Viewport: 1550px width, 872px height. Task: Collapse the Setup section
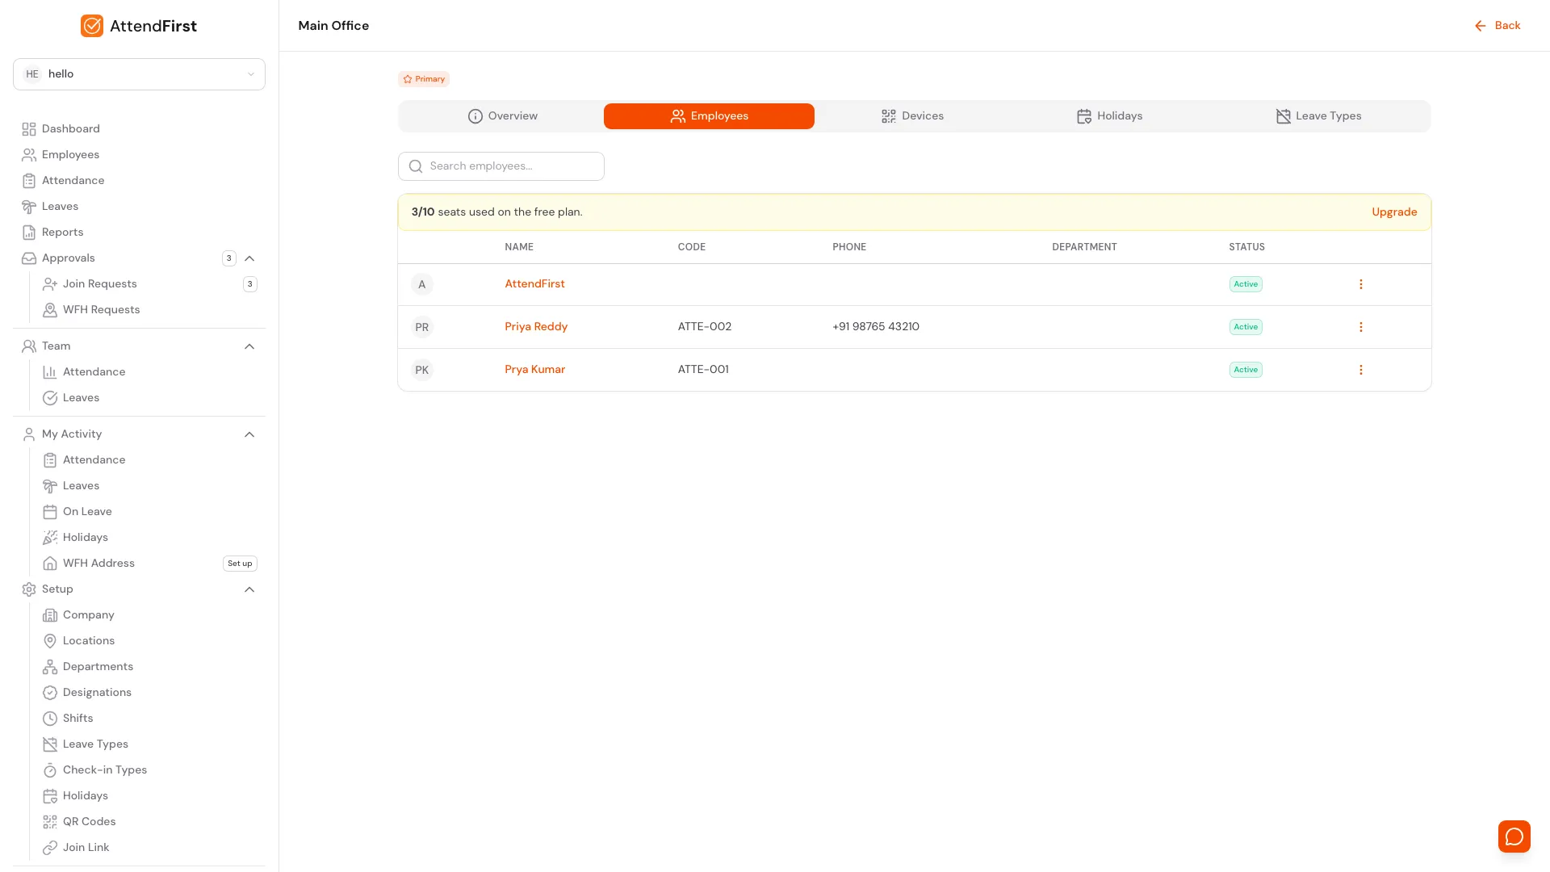click(249, 589)
